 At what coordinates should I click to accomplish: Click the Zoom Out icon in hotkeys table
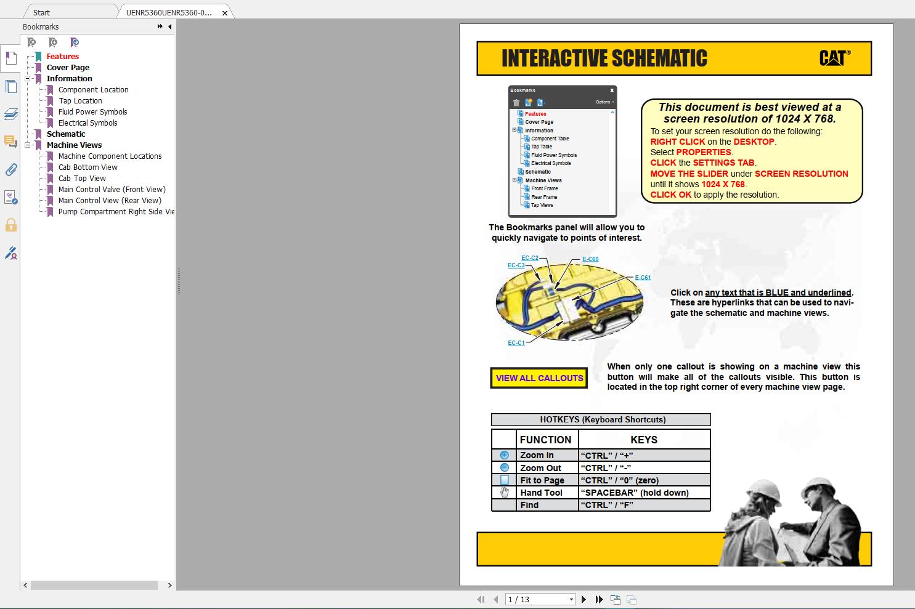point(504,467)
